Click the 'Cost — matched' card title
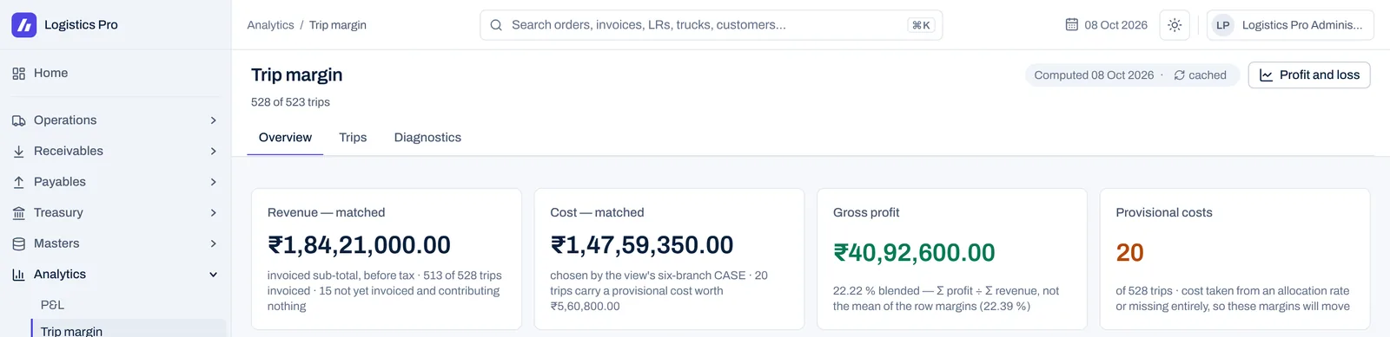 coord(597,212)
